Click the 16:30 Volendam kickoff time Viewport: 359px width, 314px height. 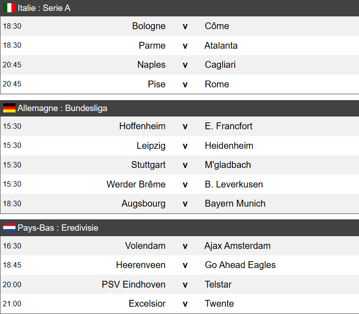point(12,246)
